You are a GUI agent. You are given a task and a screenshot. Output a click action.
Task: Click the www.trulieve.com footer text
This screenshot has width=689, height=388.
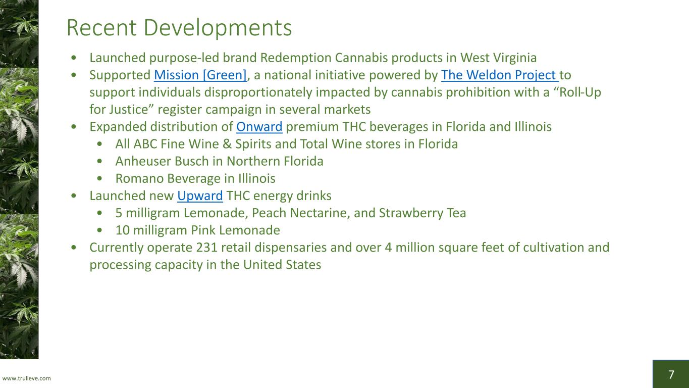tap(27, 378)
